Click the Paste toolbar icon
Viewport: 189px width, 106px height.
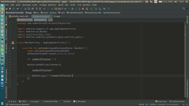(x=32, y=9)
